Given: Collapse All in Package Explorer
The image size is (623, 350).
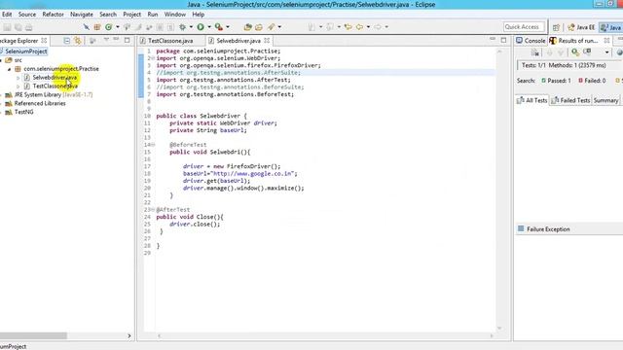Looking at the screenshot, I should pos(67,41).
